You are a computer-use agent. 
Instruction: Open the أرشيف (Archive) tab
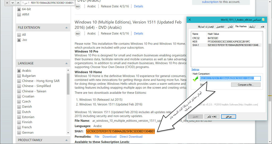[x=253, y=27]
